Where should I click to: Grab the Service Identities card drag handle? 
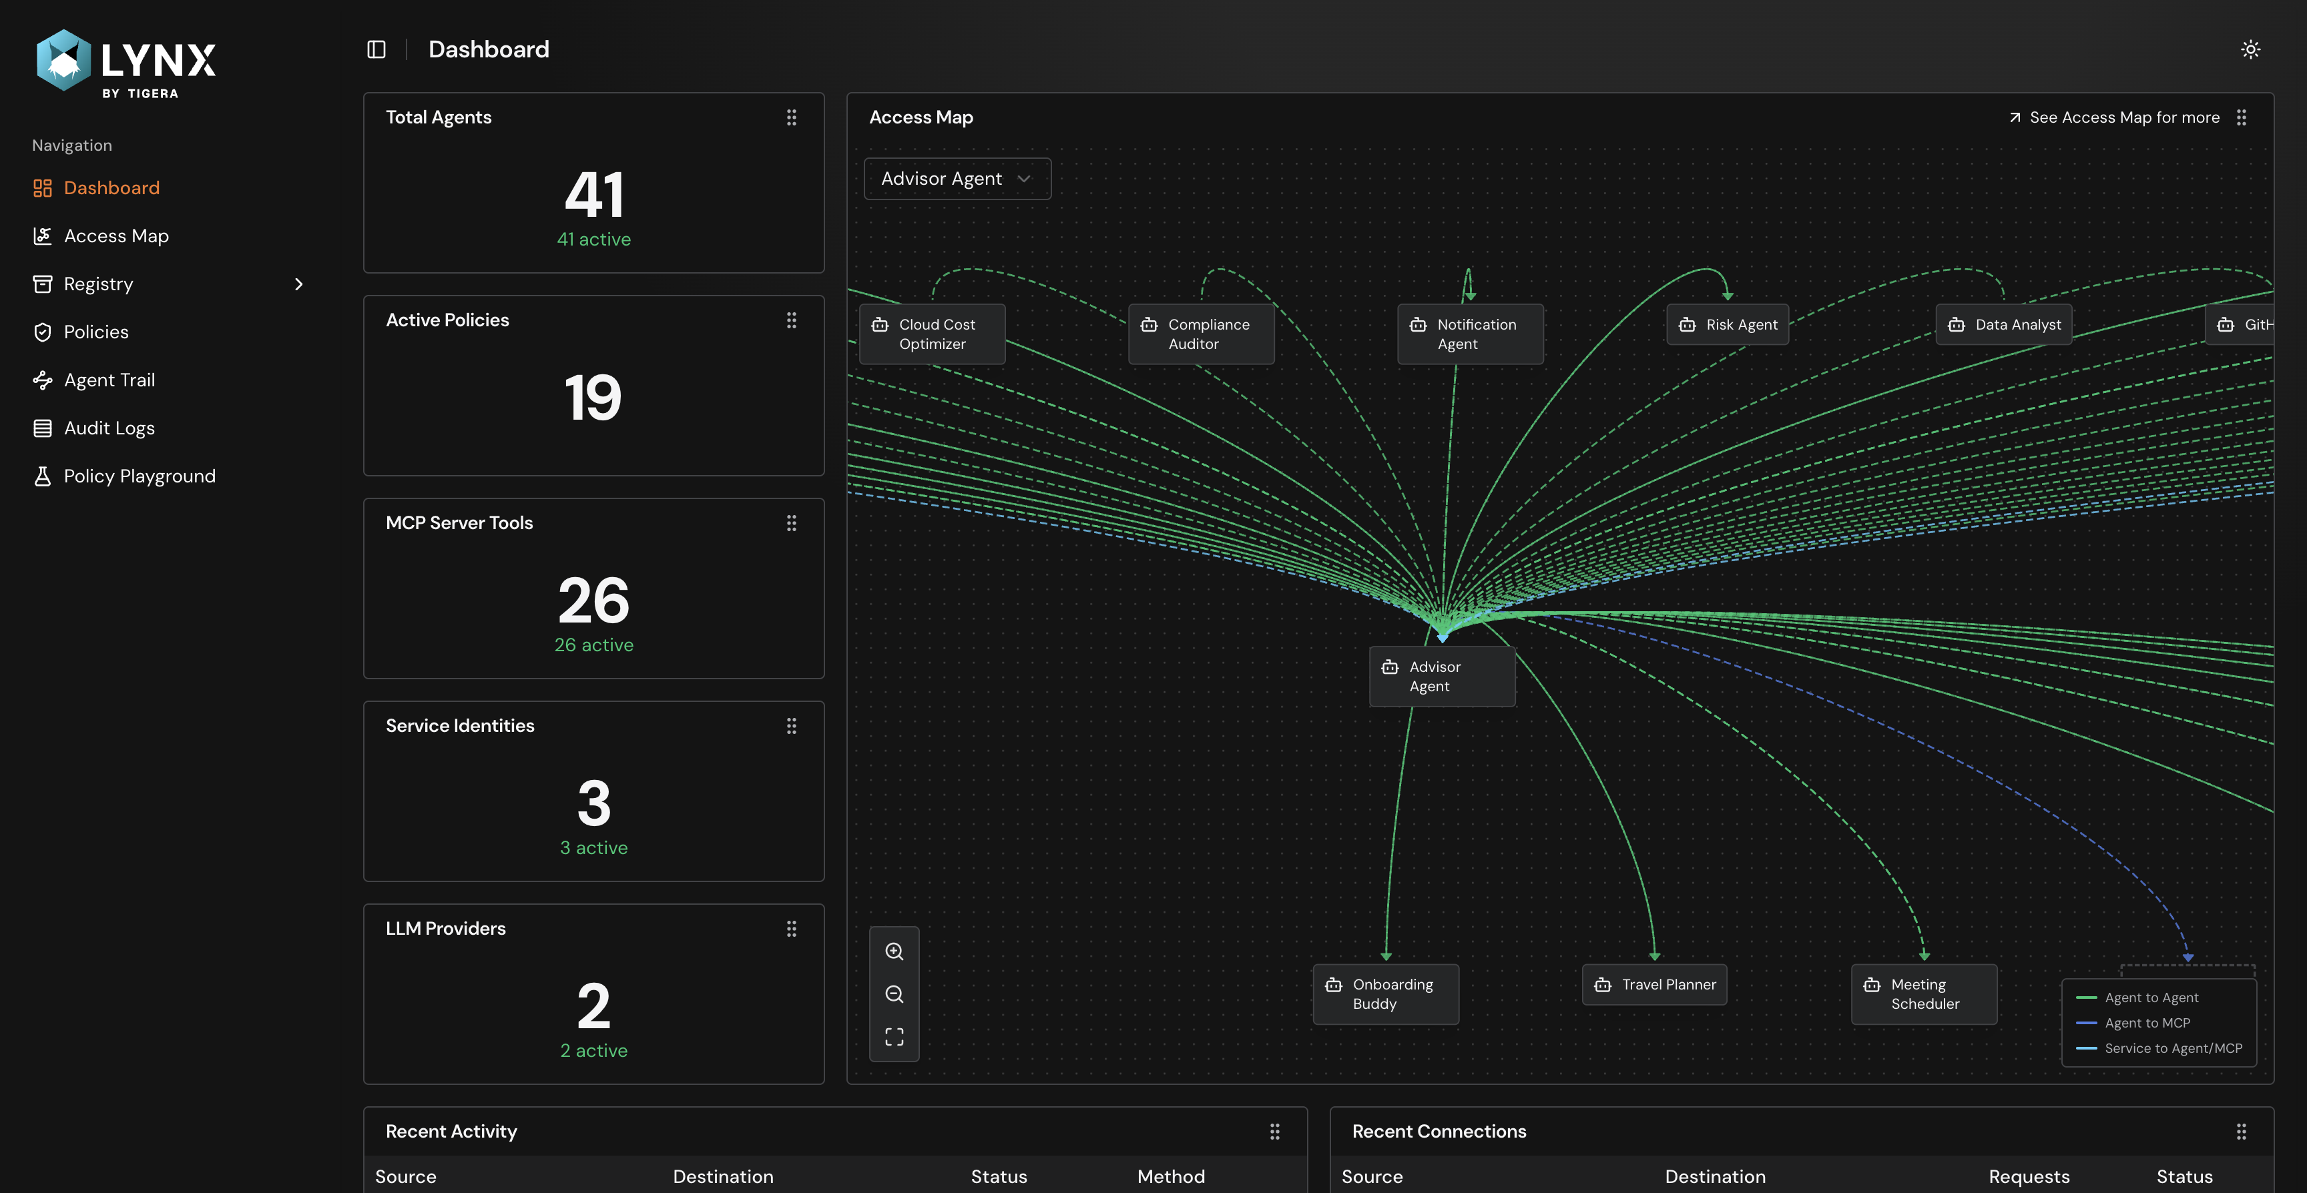pos(792,727)
